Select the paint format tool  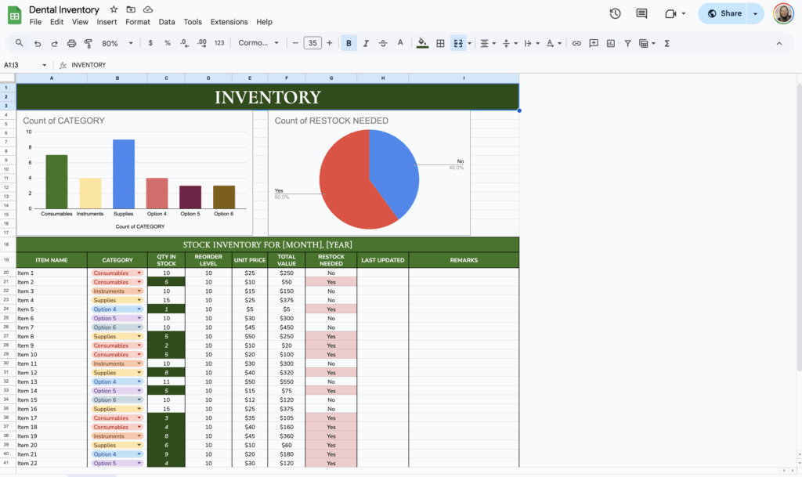click(x=88, y=44)
